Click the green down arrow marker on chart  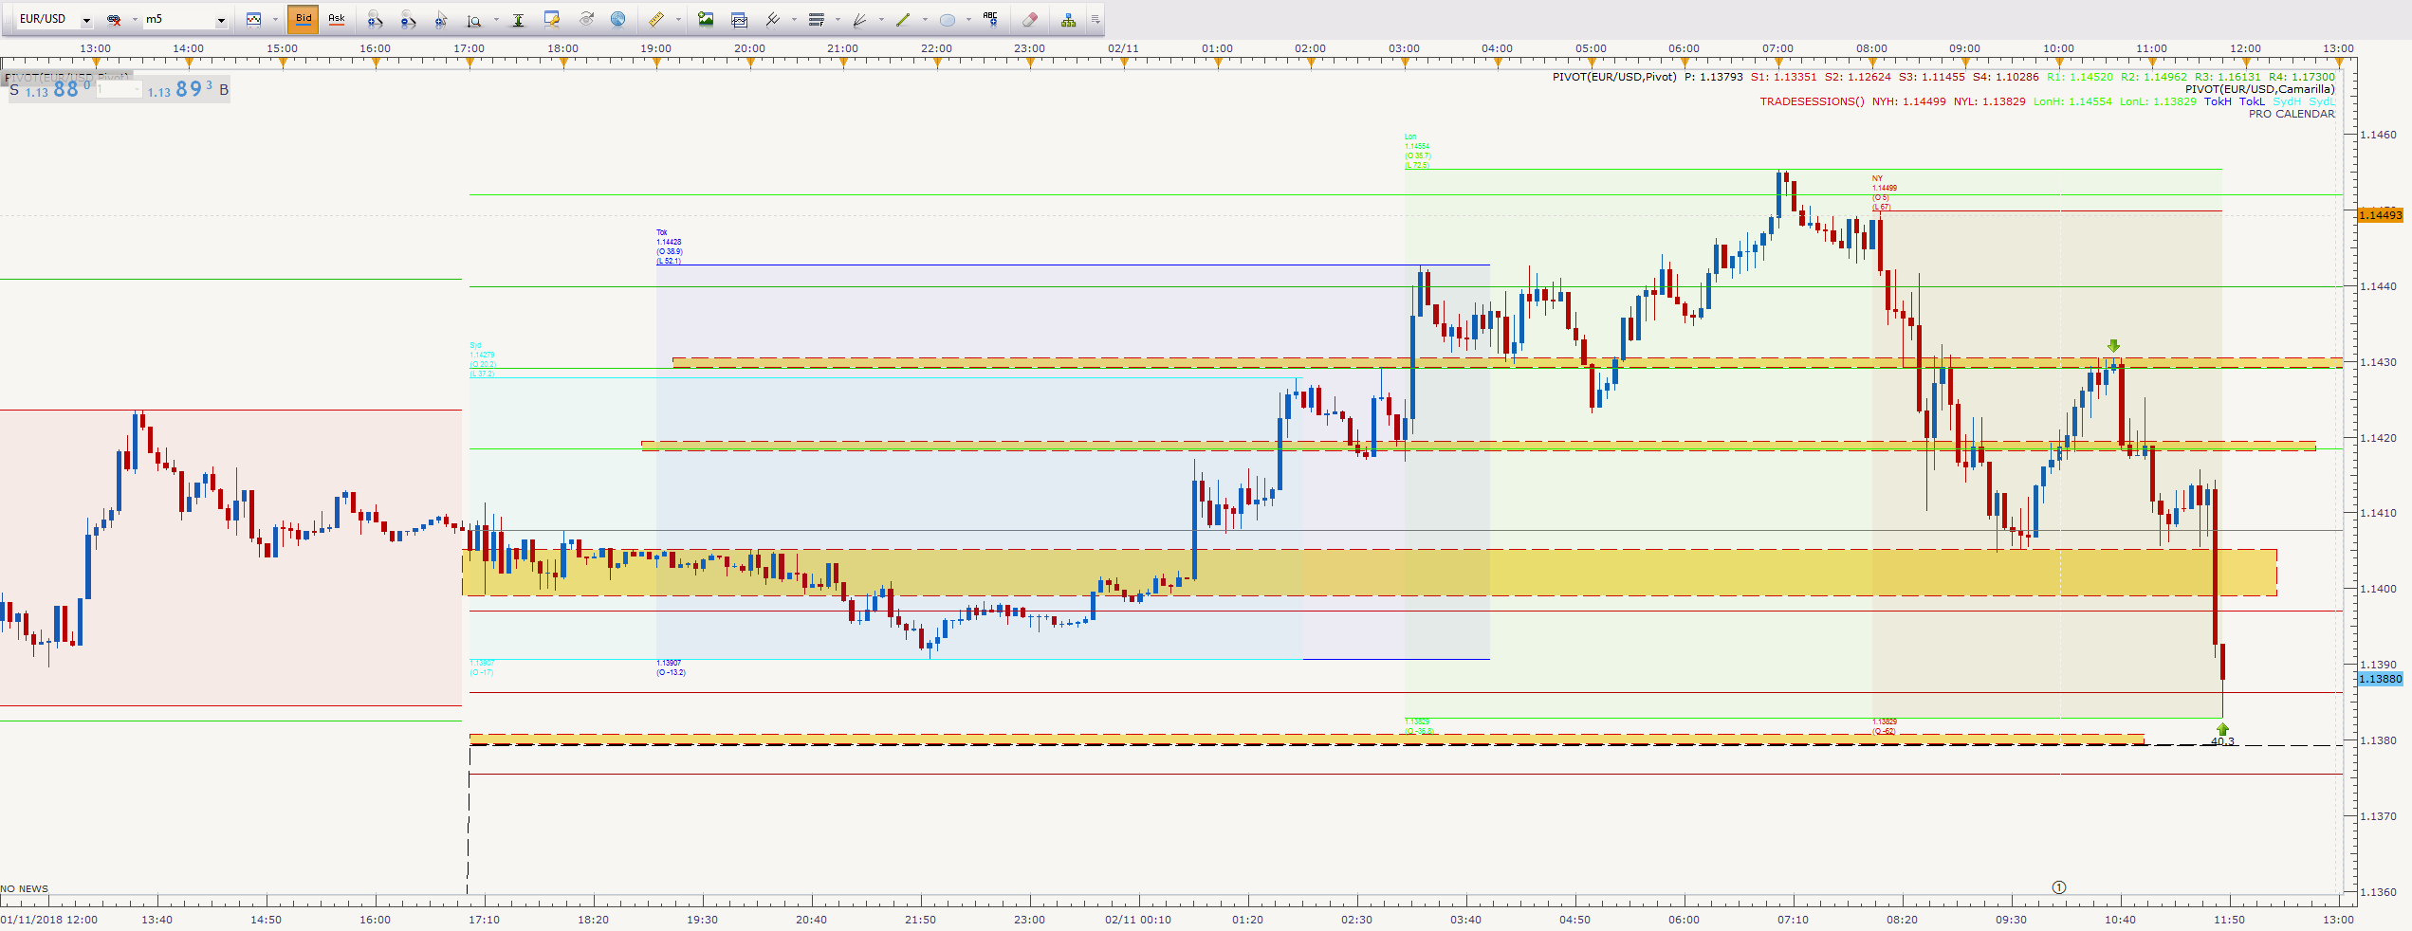[x=2113, y=346]
